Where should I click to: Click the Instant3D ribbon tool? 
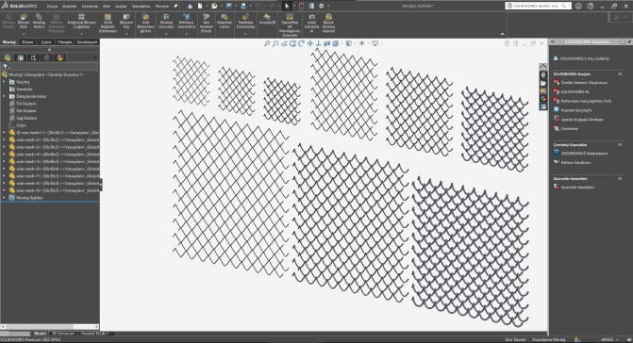pos(267,19)
